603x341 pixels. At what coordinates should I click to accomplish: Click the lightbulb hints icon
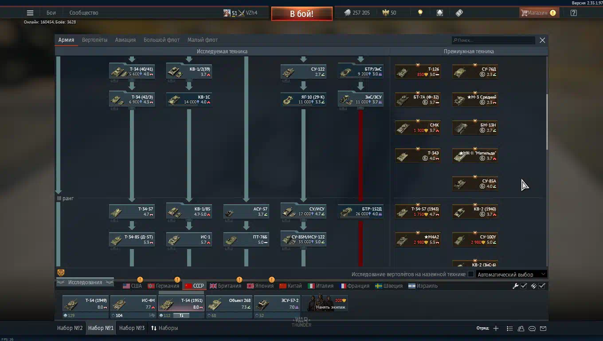coord(420,13)
